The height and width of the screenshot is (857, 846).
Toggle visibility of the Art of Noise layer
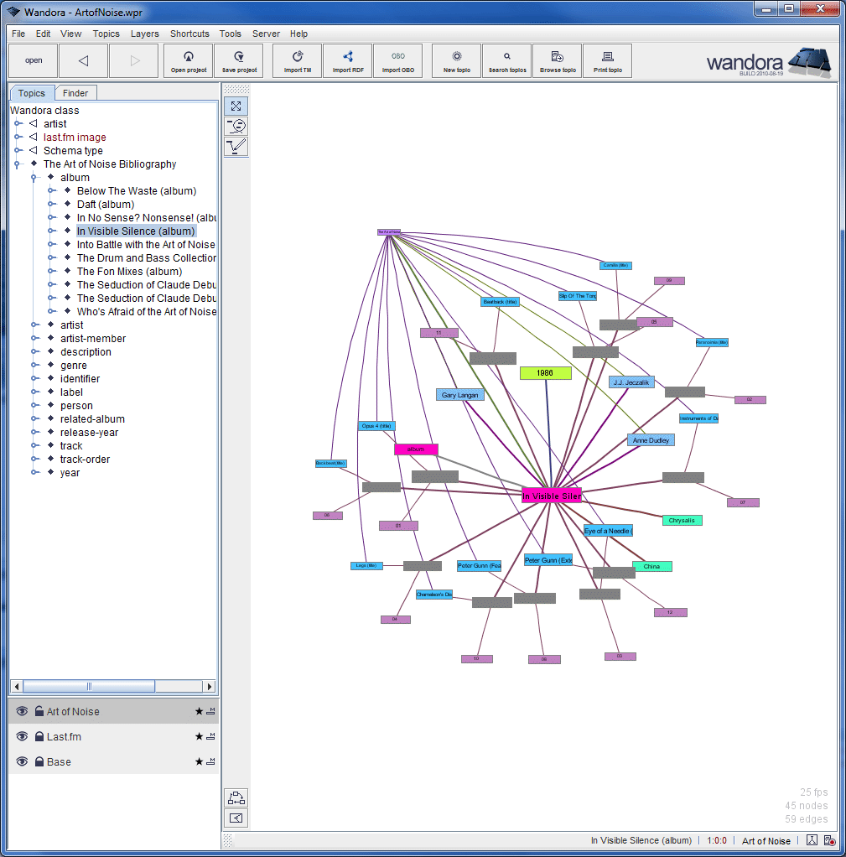[23, 711]
